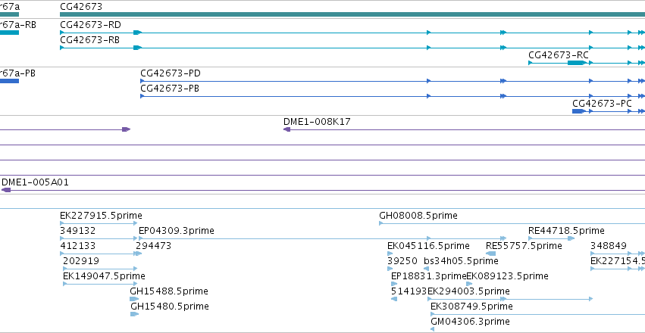Select the EK045116.5prime EST label
Image resolution: width=645 pixels, height=333 pixels.
coord(429,246)
